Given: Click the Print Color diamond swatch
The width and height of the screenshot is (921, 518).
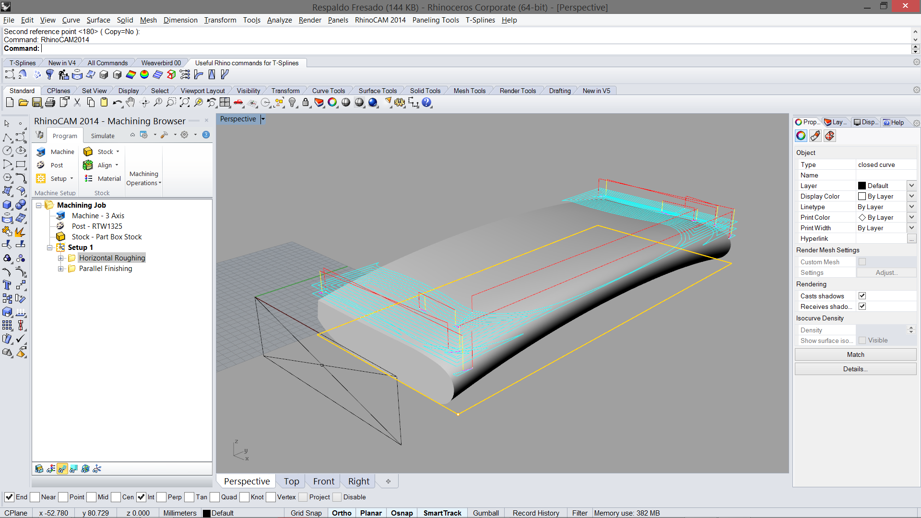Looking at the screenshot, I should 862,217.
